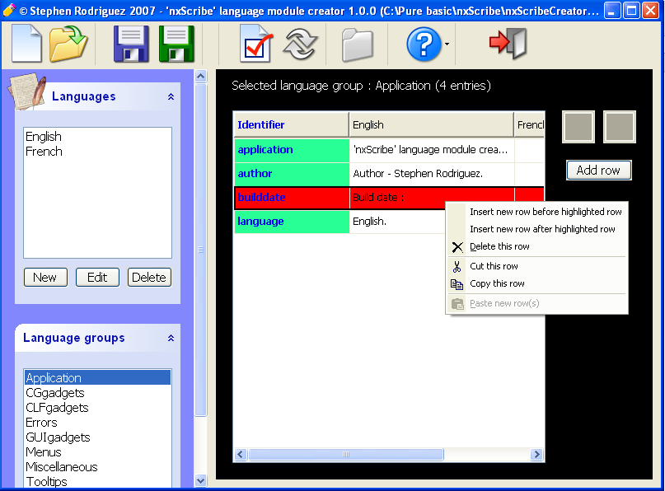665x491 pixels.
Task: Select the Miscellaneous language group
Action: [62, 467]
